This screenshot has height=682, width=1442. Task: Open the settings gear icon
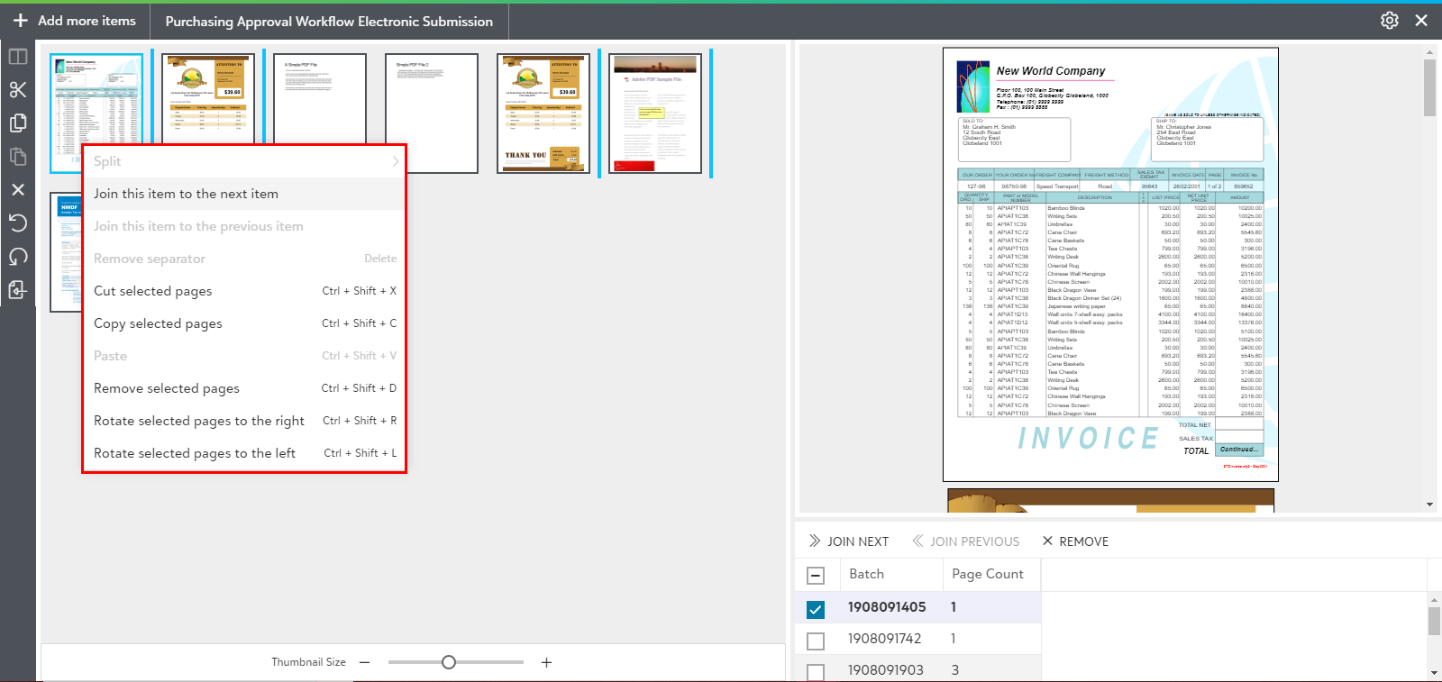pos(1390,21)
